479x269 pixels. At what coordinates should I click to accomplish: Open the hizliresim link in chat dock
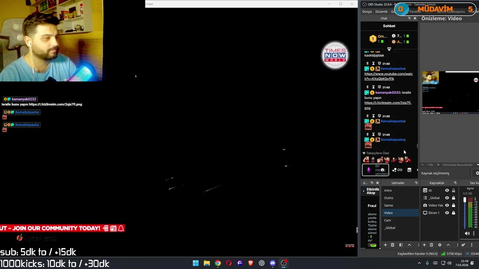[x=388, y=105]
